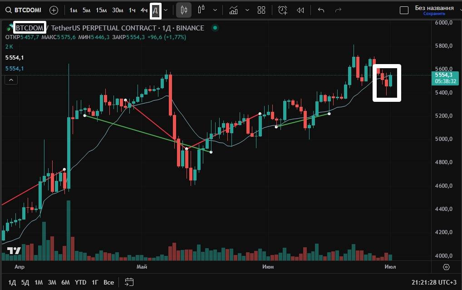
Task: Click the BTCDOM symbol title in legend
Action: click(x=29, y=28)
